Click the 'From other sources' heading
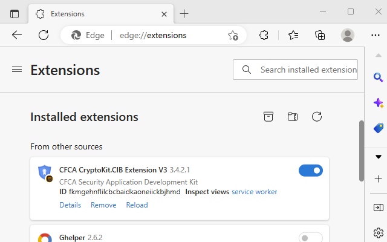This screenshot has width=387, height=242. coord(66,146)
